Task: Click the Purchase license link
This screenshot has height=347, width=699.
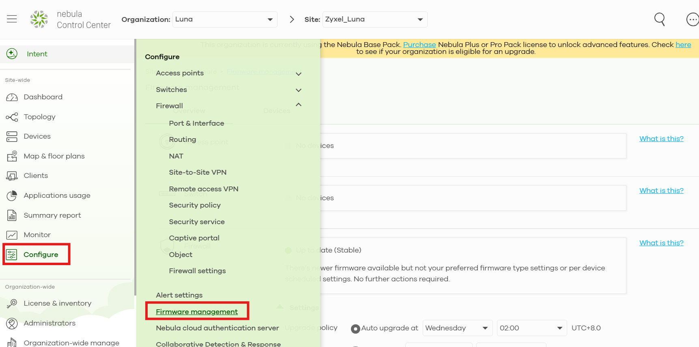Action: pos(419,45)
